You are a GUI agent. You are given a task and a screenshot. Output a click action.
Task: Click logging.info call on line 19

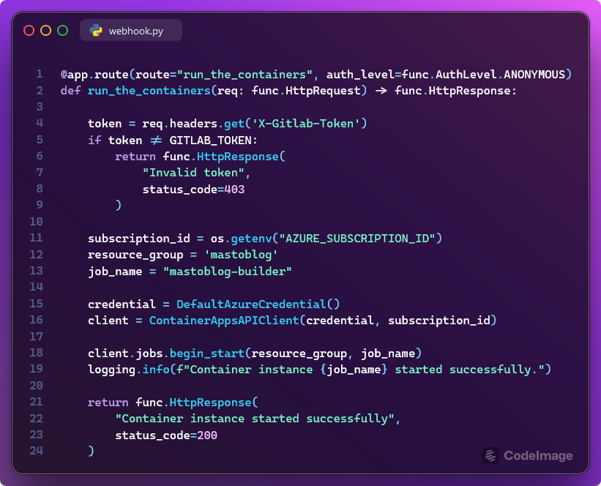128,370
